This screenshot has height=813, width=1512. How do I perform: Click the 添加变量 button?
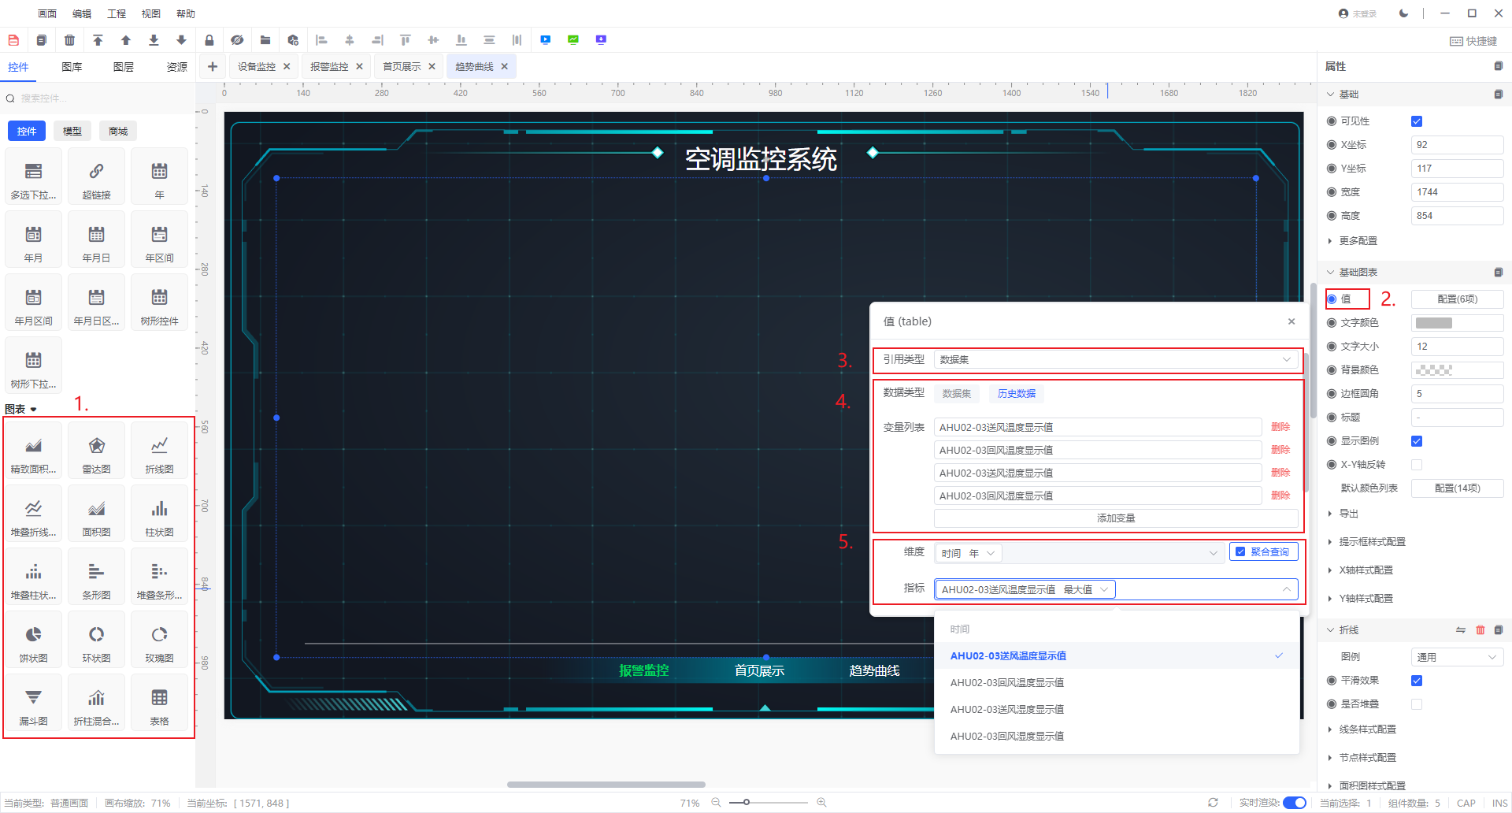click(x=1115, y=518)
